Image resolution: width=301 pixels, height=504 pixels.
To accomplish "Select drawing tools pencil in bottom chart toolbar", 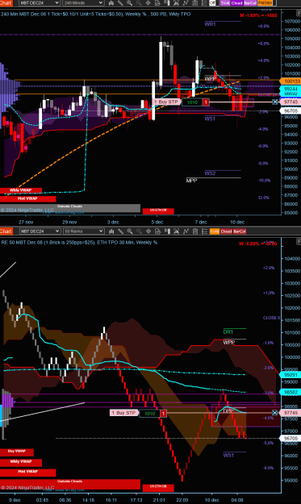I will pyautogui.click(x=120, y=231).
